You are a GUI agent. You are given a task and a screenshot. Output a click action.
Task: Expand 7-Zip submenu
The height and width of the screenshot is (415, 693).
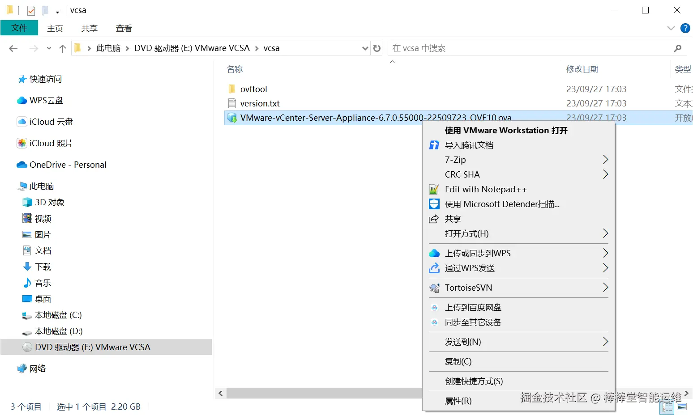(519, 160)
